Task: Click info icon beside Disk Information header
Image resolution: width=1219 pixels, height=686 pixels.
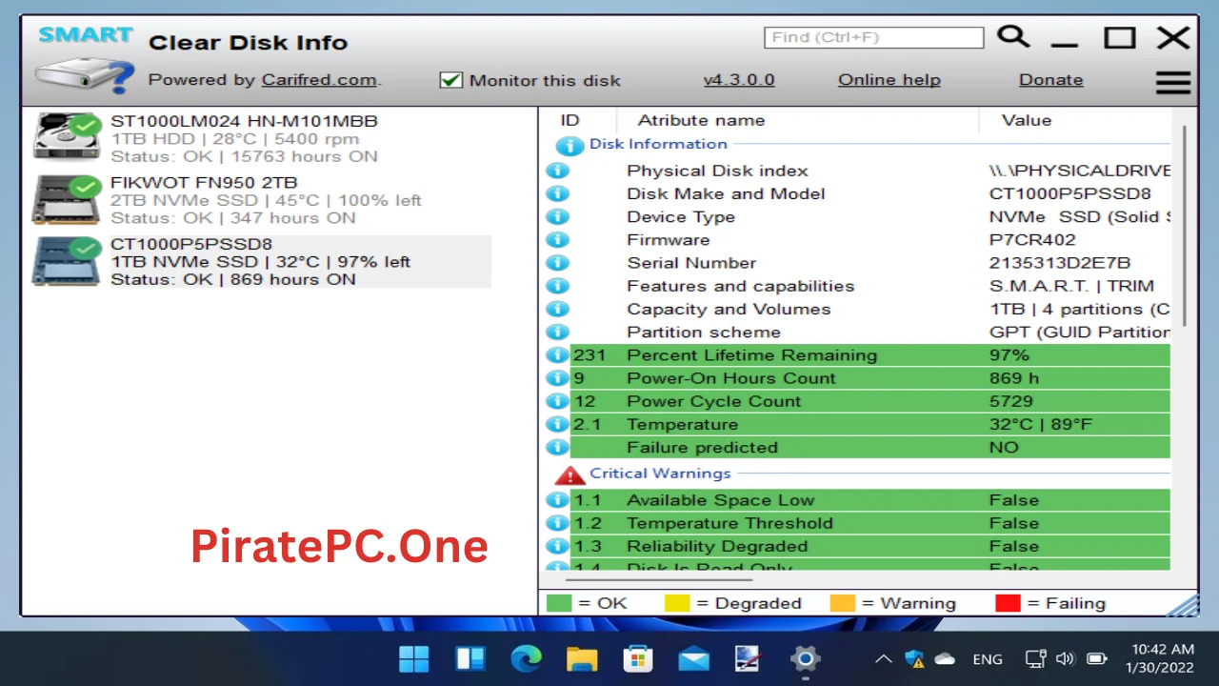Action: tap(570, 146)
